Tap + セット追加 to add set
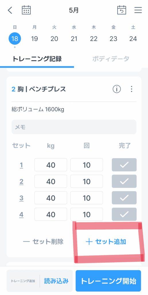Screen dimensions: 148x295 (106, 242)
